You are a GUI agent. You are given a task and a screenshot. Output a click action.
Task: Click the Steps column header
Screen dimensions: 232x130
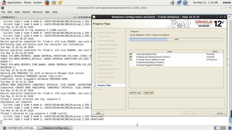click(x=169, y=51)
